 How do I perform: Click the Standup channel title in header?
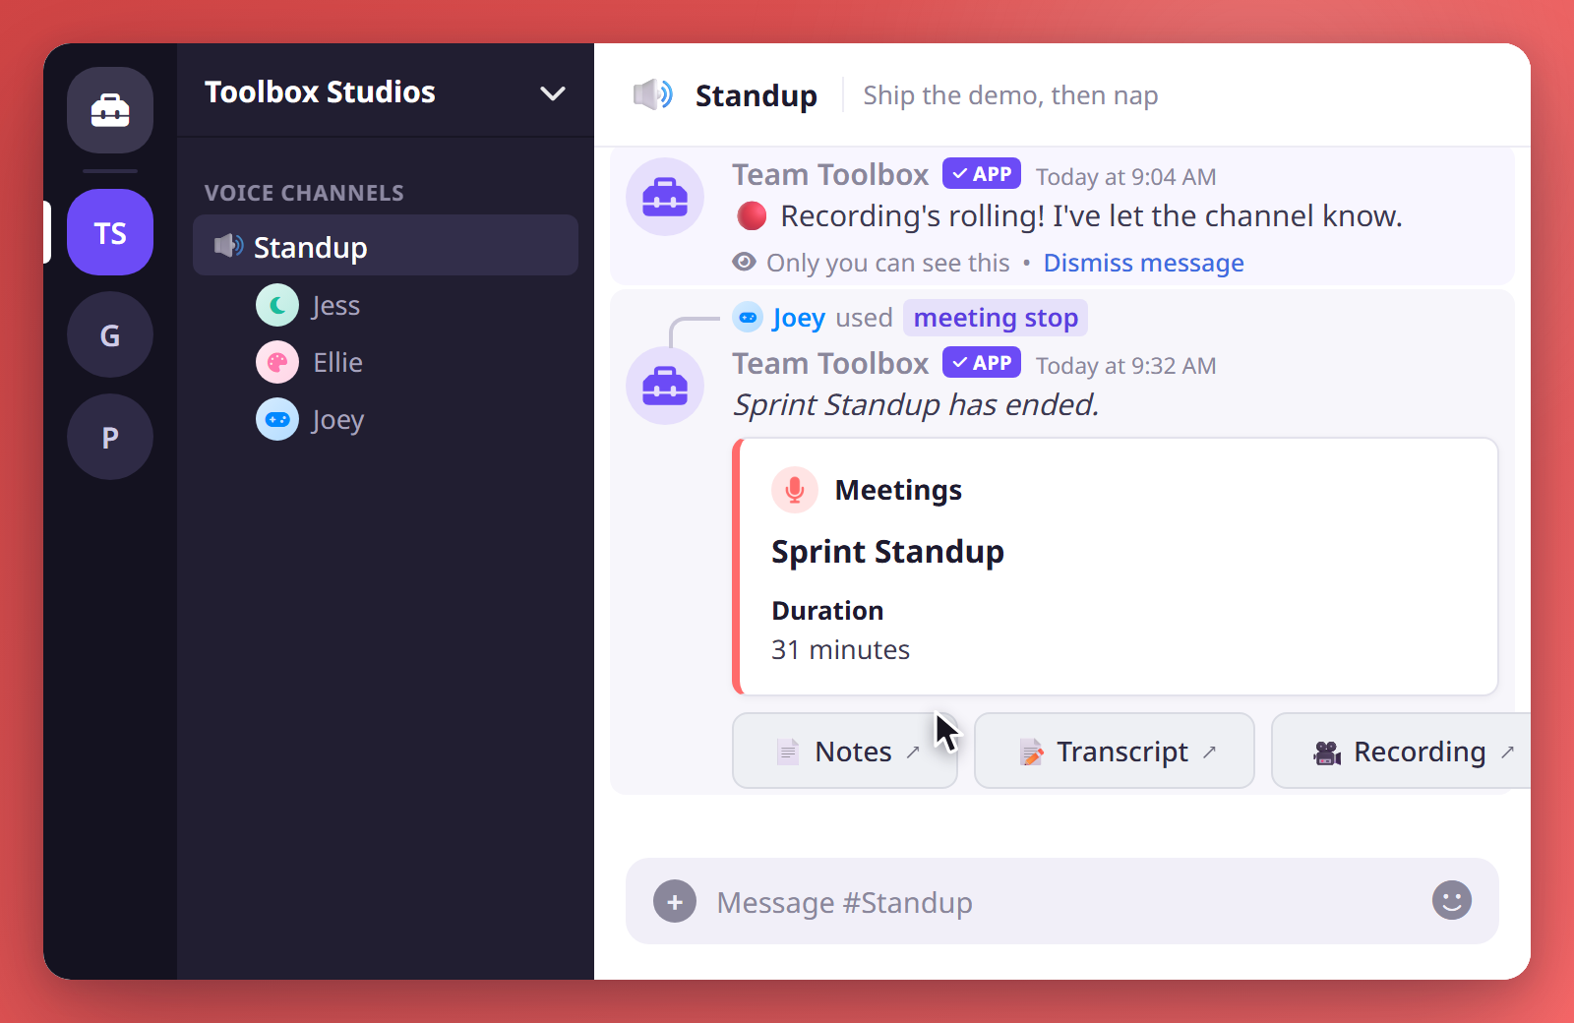[x=756, y=95]
